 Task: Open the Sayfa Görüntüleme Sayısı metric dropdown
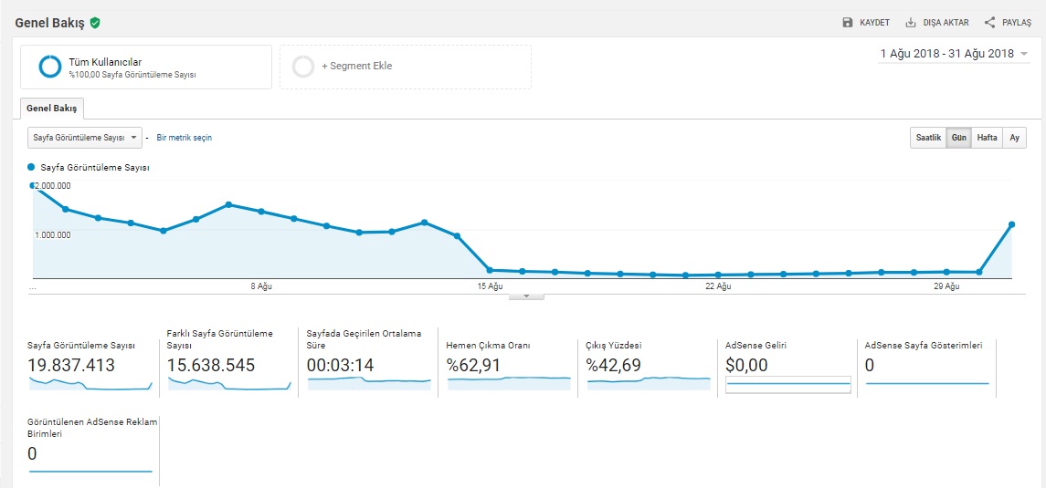[83, 138]
